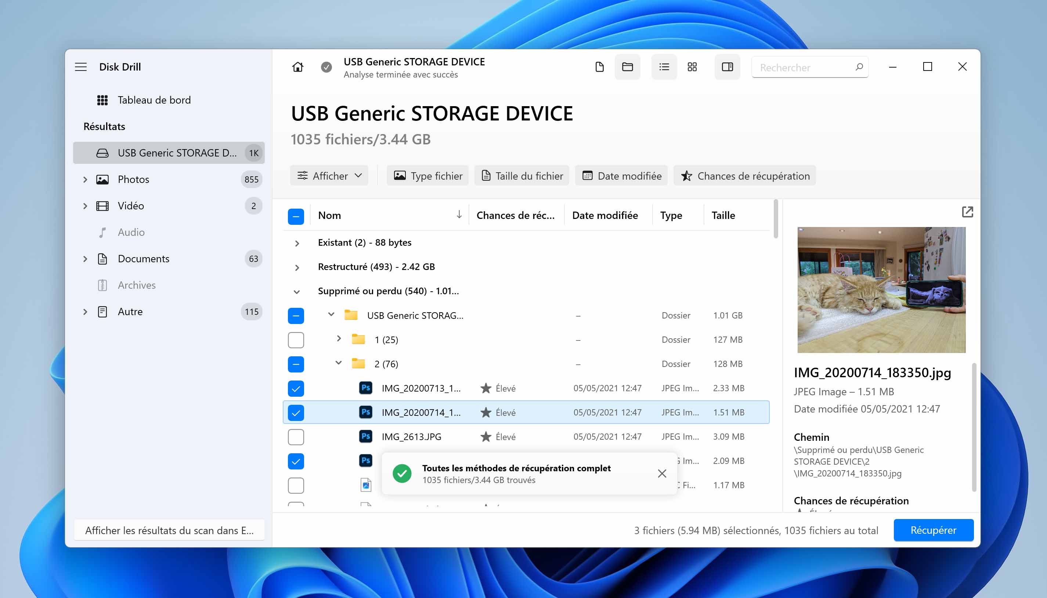
Task: Check the IMG_2613.JPG checkbox
Action: 296,437
